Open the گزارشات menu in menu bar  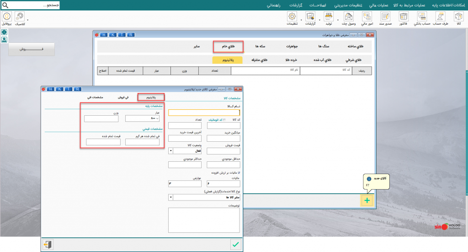click(x=298, y=5)
